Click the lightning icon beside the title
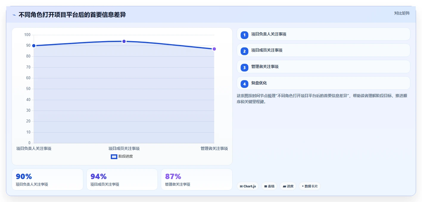This screenshot has width=422, height=202. [x=14, y=15]
